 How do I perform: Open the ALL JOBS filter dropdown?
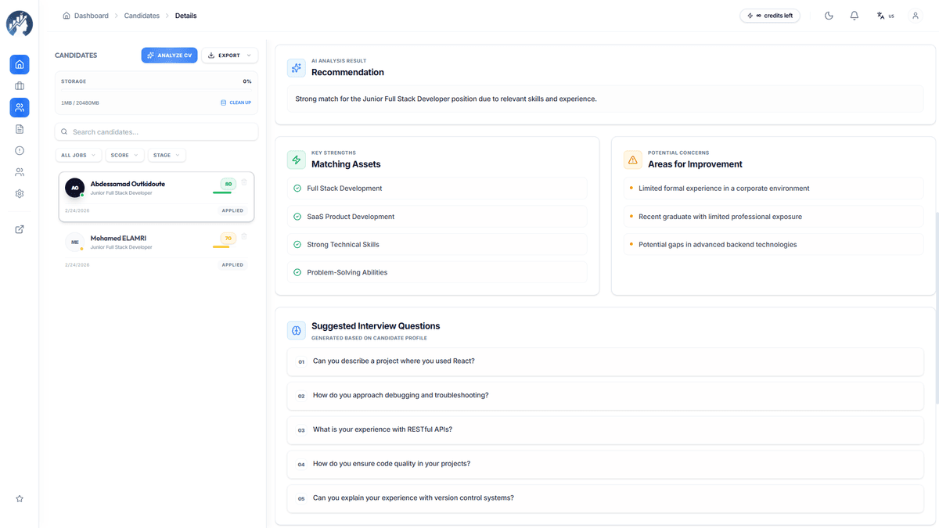(x=77, y=155)
